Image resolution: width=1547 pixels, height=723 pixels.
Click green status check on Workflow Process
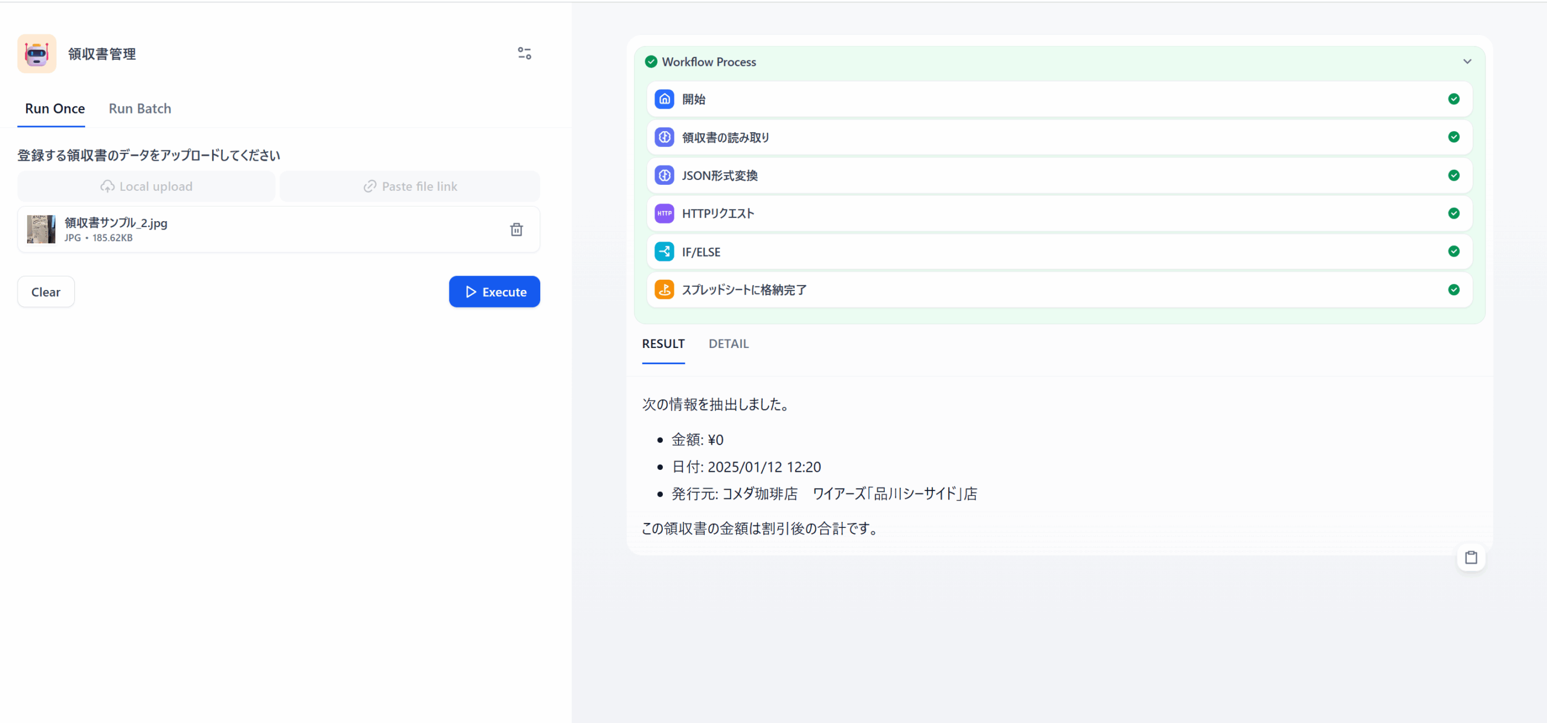[x=651, y=62]
